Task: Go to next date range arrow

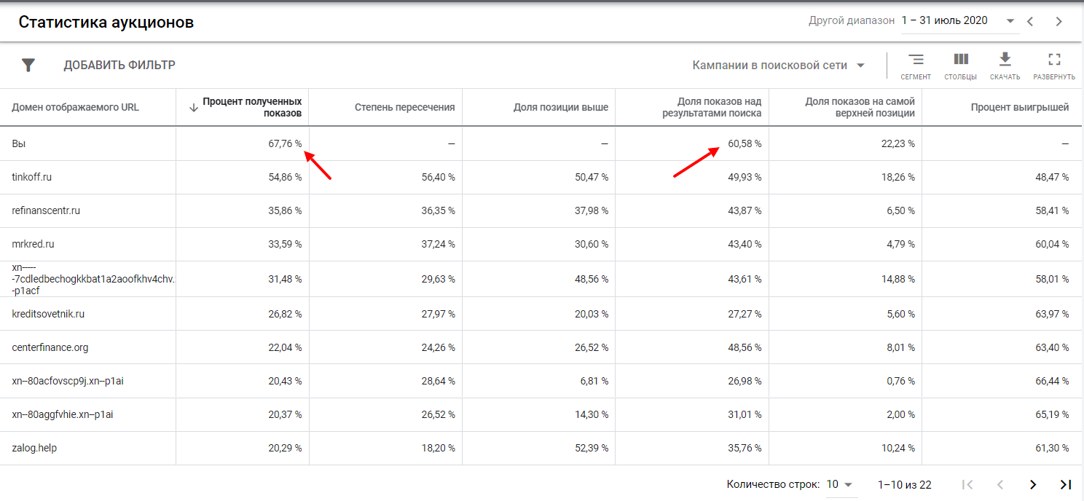Action: 1059,21
